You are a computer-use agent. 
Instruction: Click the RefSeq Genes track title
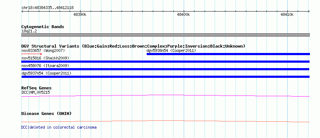click(37, 88)
